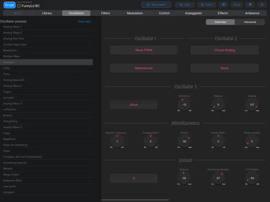Click the yellow square beside FunnyLd BC
This screenshot has width=270, height=202.
19,6
